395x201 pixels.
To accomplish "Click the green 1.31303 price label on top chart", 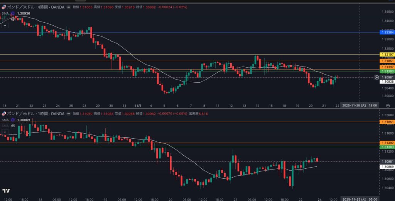I will [387, 71].
